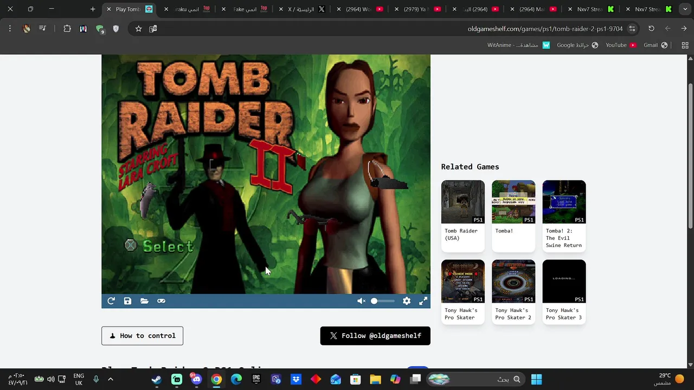Image resolution: width=694 pixels, height=390 pixels.
Task: Open the YouTube bookmark
Action: pos(620,45)
